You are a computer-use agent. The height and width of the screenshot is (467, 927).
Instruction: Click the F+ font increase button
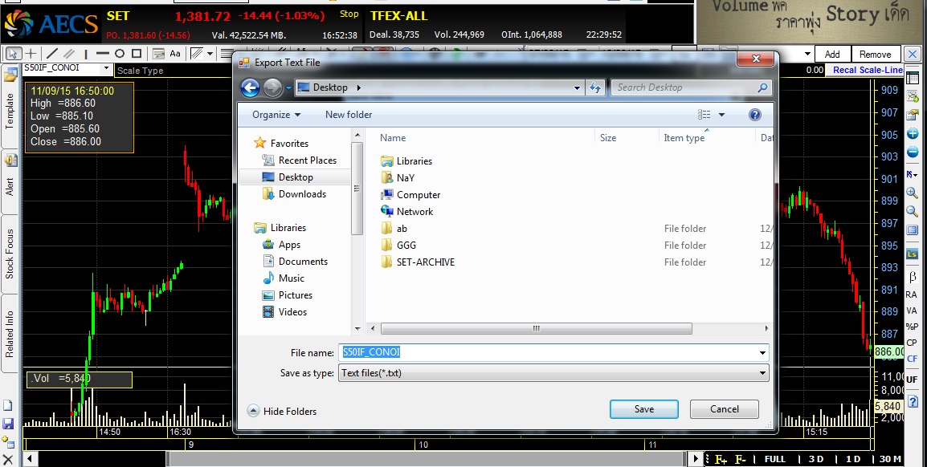(x=721, y=459)
